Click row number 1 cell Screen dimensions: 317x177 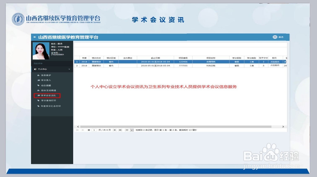pyautogui.click(x=77, y=62)
